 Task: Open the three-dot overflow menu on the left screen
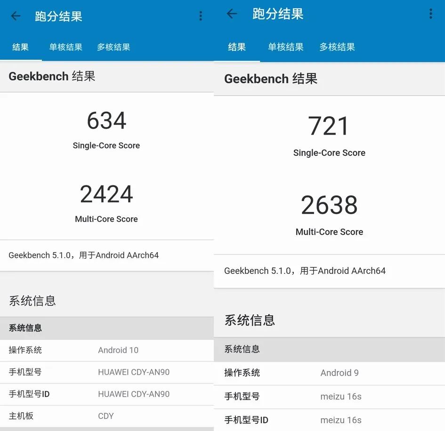[x=201, y=16]
